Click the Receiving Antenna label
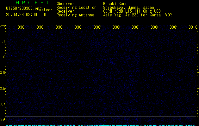Screen dimensions: 199x126 click(75, 15)
